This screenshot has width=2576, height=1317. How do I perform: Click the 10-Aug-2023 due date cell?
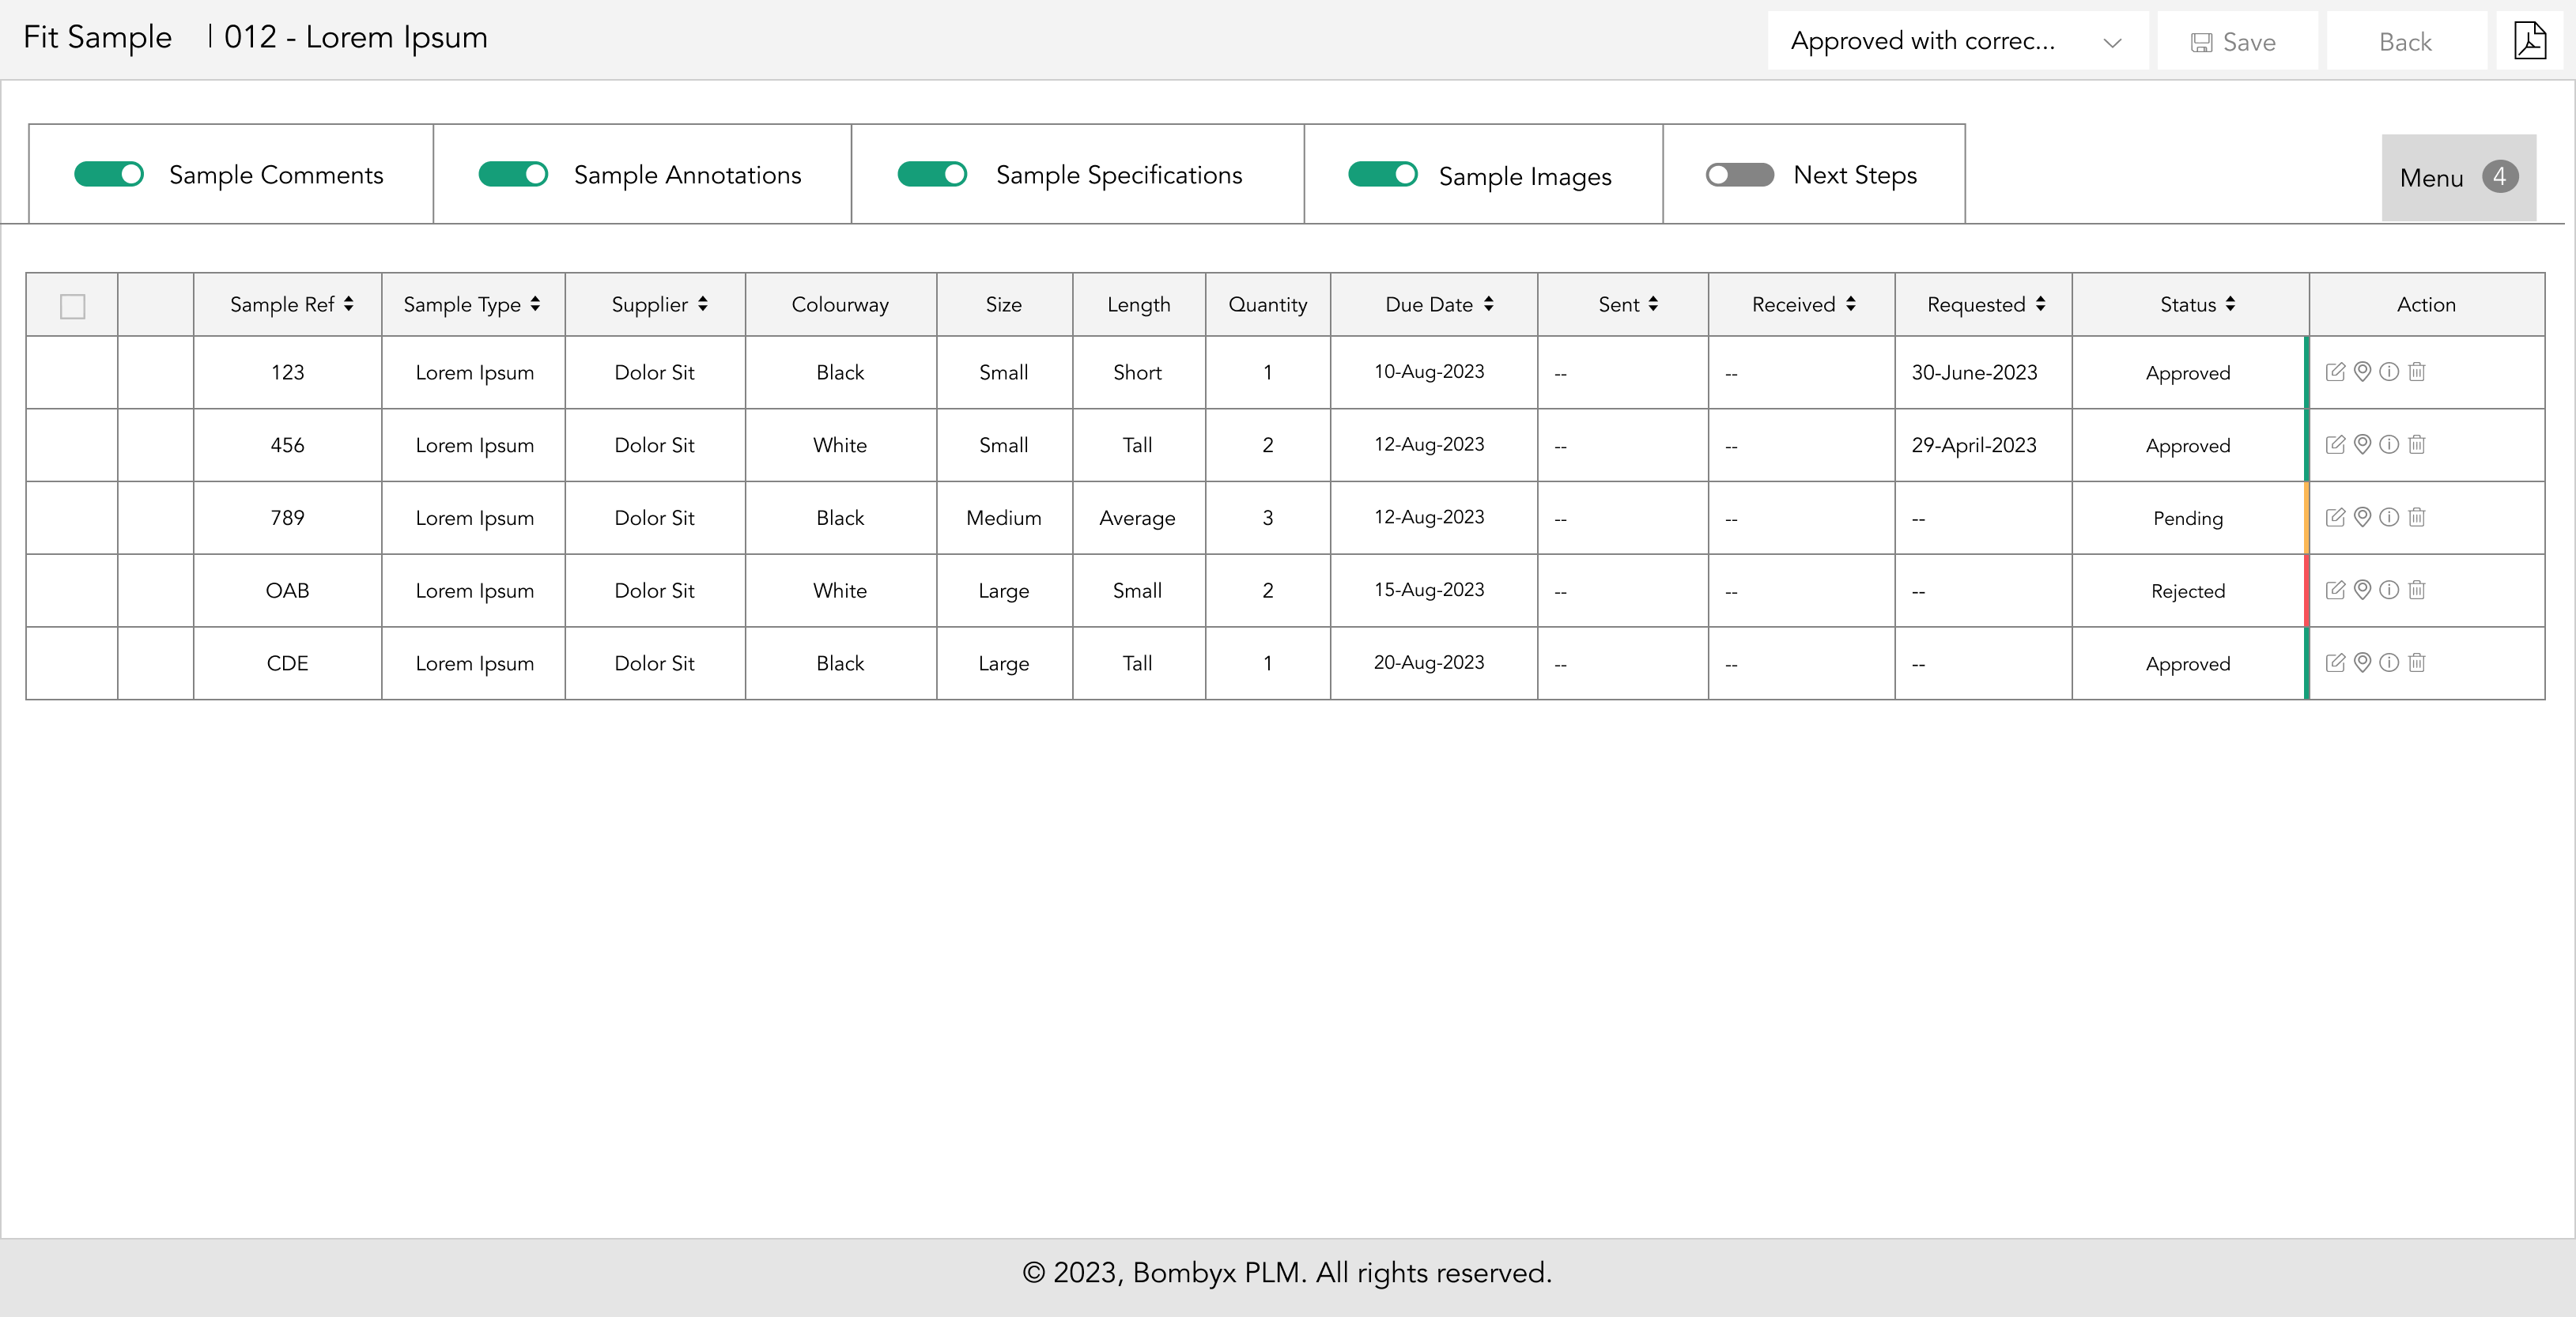[1433, 372]
